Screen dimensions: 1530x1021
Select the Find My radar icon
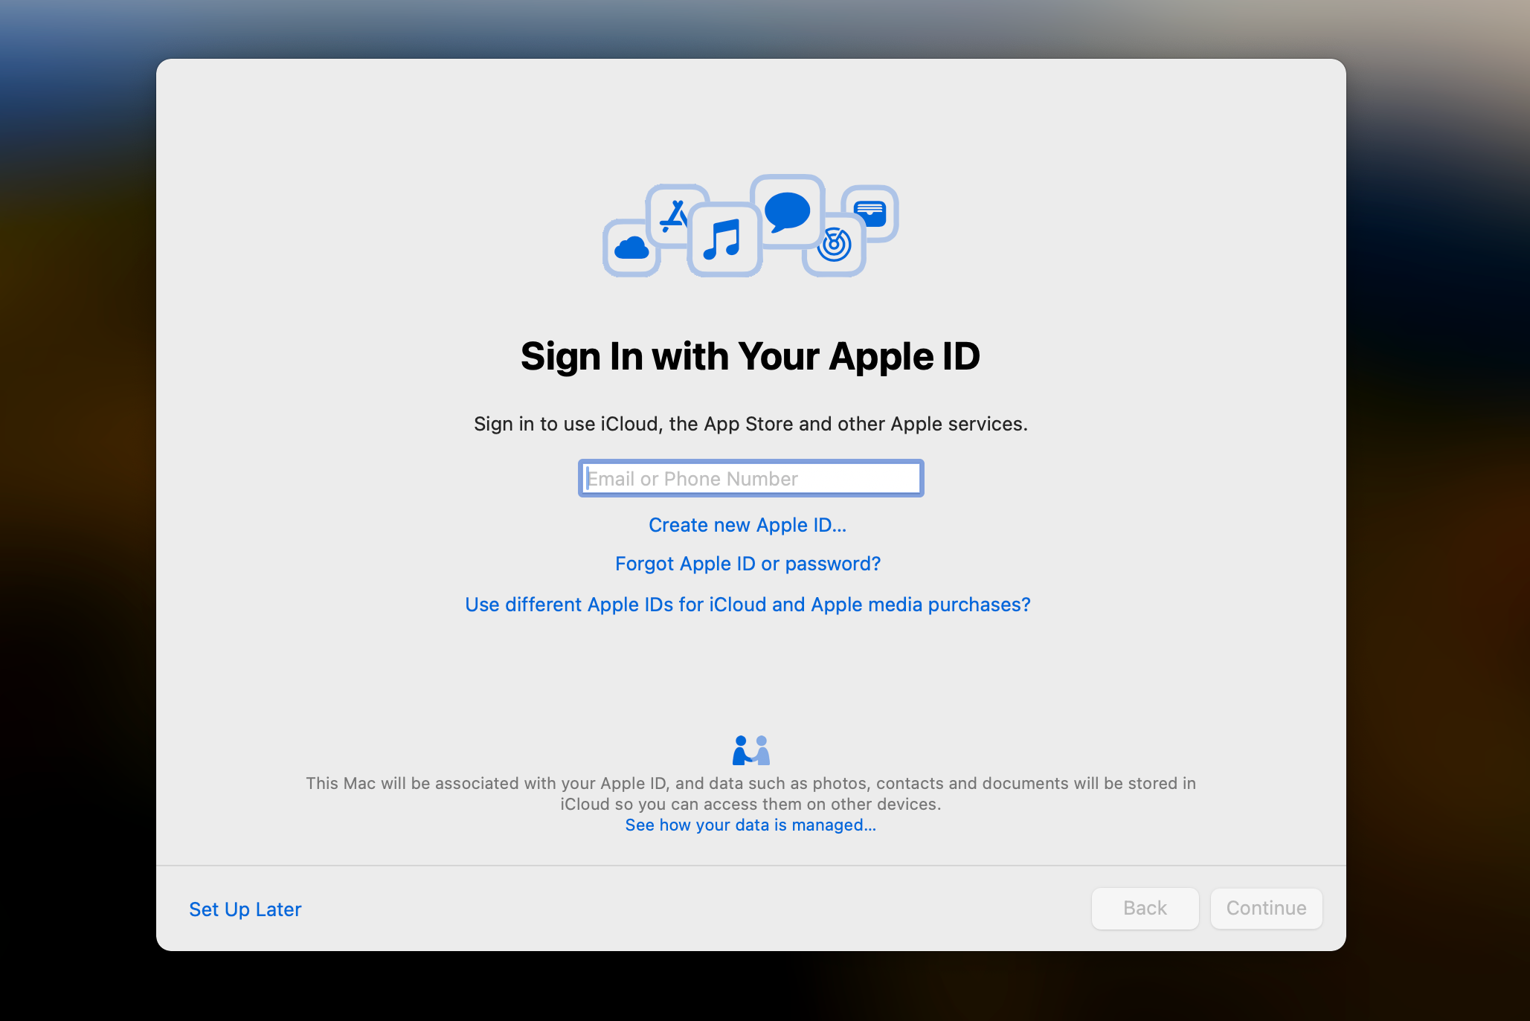click(x=835, y=245)
